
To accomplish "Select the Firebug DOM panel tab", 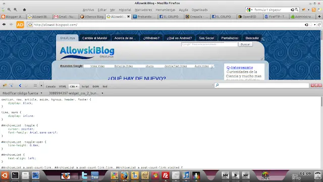I will (95, 87).
